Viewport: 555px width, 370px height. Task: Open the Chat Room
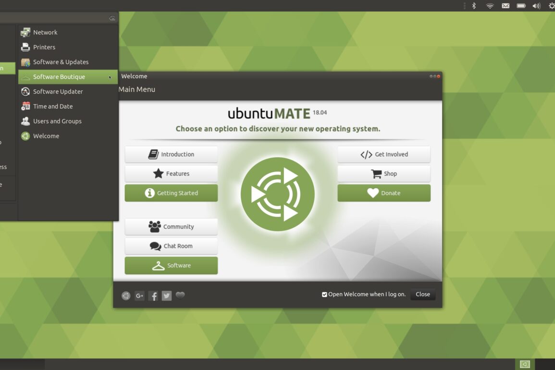pyautogui.click(x=172, y=246)
